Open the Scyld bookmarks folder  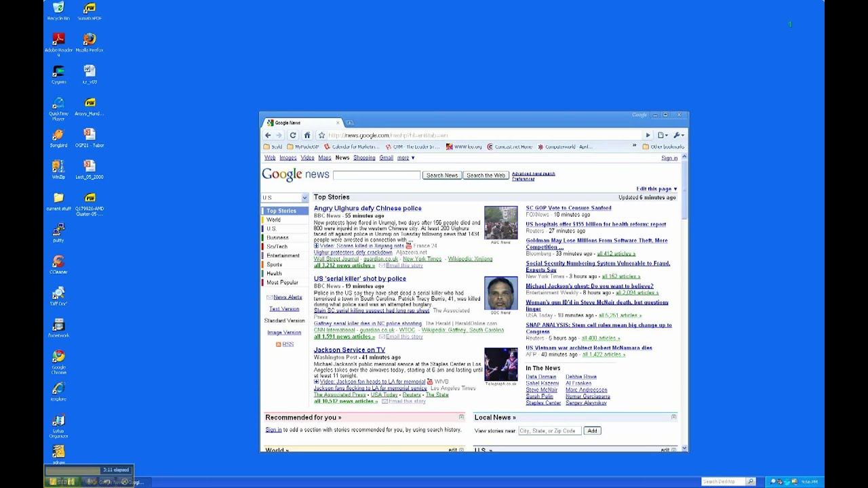click(x=273, y=146)
